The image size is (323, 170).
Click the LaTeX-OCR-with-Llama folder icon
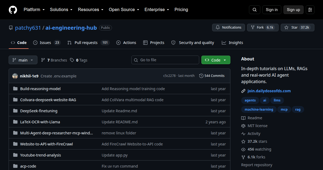(x=15, y=122)
